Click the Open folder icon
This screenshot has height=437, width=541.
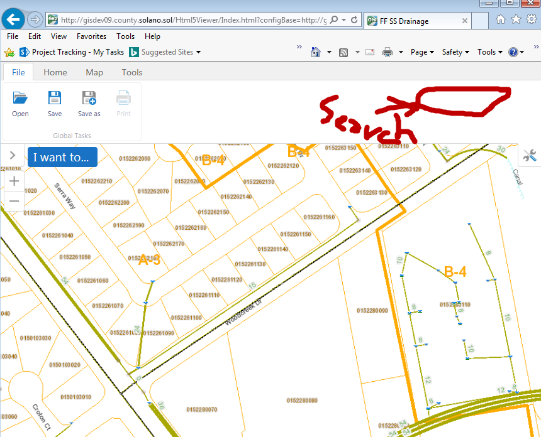20,98
